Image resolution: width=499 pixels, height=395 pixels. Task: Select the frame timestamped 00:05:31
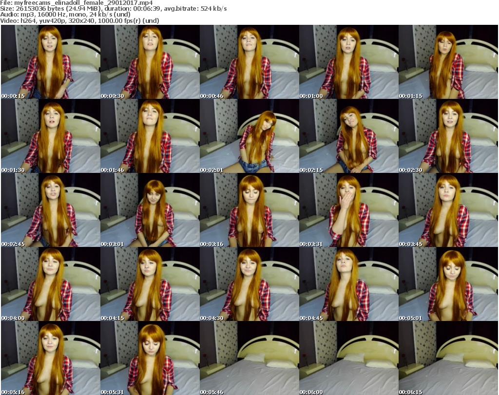pyautogui.click(x=150, y=358)
